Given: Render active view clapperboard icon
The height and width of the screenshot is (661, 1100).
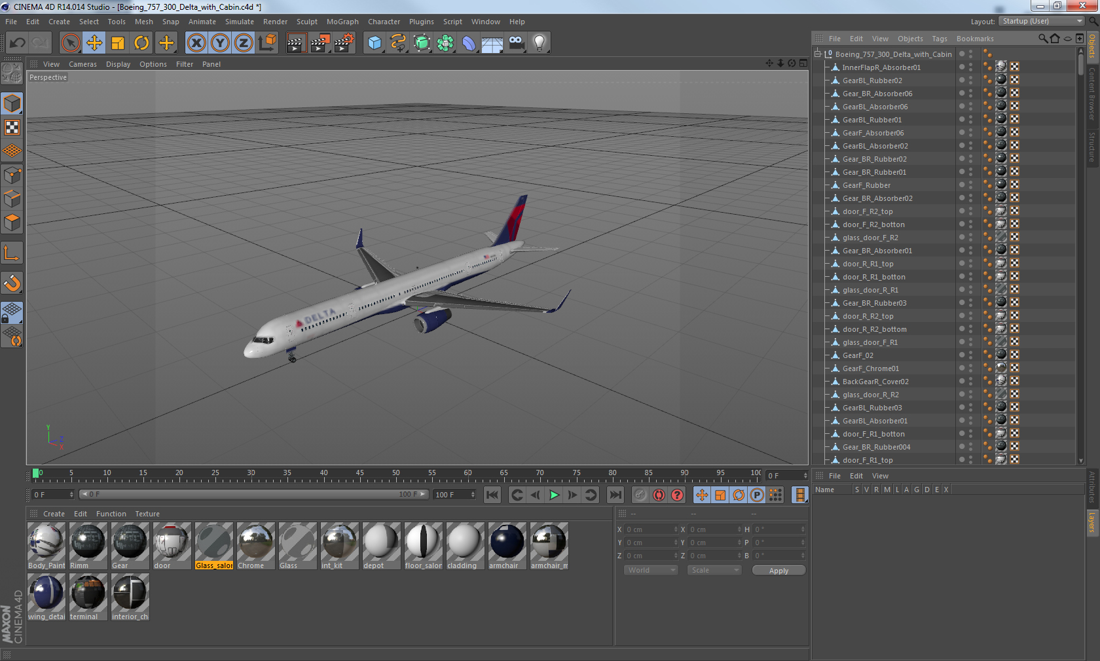Looking at the screenshot, I should click(x=296, y=43).
